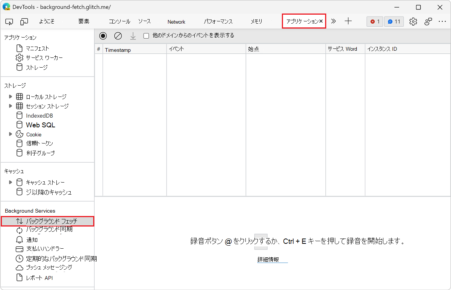Viewport: 451px width, 290px height.
Task: Click the add new tab plus icon
Action: [348, 21]
